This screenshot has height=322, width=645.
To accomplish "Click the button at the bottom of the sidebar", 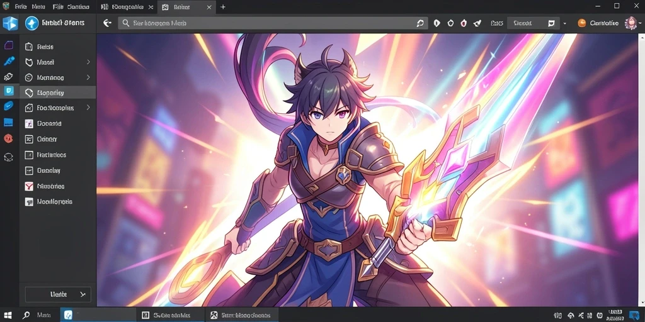I will 58,294.
